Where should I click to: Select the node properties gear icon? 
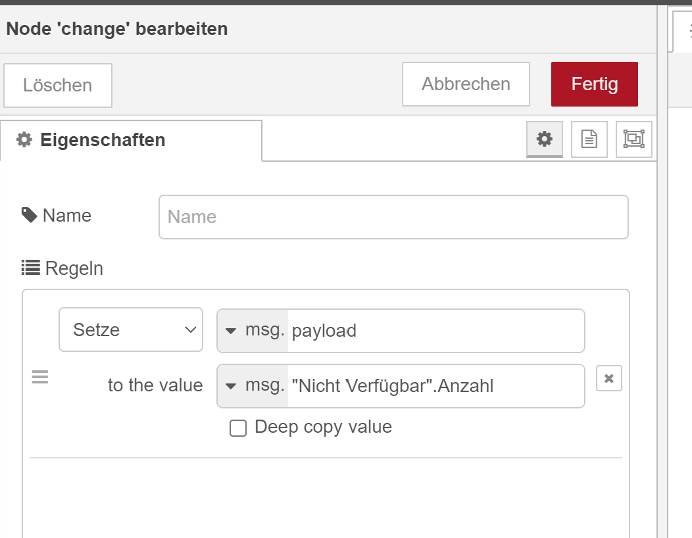(544, 139)
